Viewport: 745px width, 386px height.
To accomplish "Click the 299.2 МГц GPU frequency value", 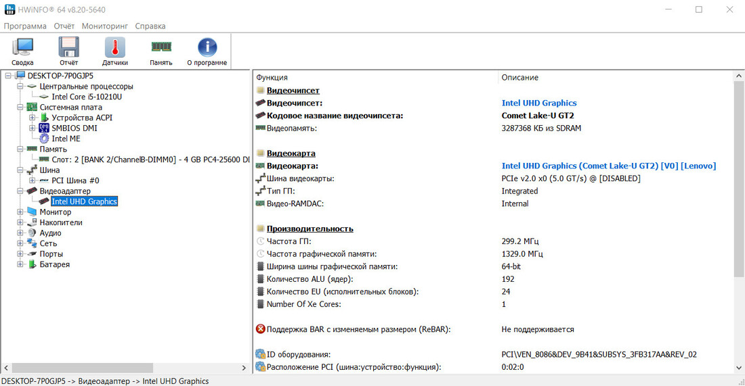I will point(519,241).
